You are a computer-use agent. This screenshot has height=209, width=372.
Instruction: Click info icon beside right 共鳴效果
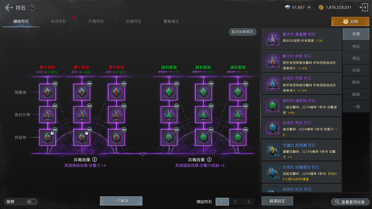pyautogui.click(x=209, y=160)
